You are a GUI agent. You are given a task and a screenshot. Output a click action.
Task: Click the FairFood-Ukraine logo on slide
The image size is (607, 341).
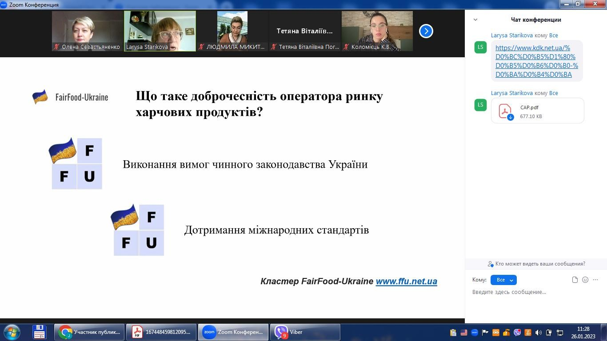coord(70,97)
